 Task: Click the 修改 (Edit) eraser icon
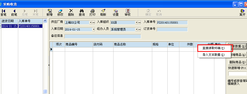click(x=60, y=13)
